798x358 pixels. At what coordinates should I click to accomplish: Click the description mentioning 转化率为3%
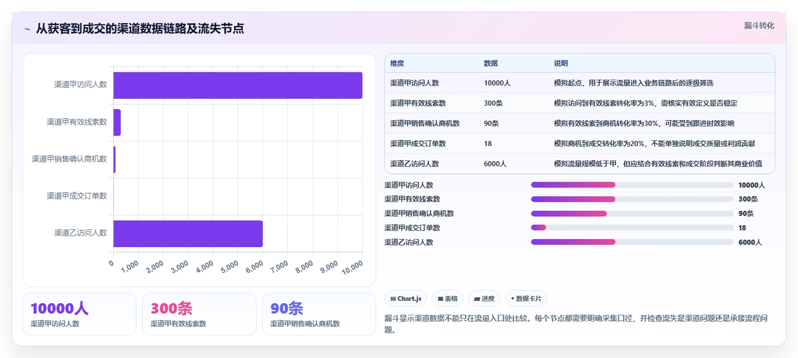[645, 103]
